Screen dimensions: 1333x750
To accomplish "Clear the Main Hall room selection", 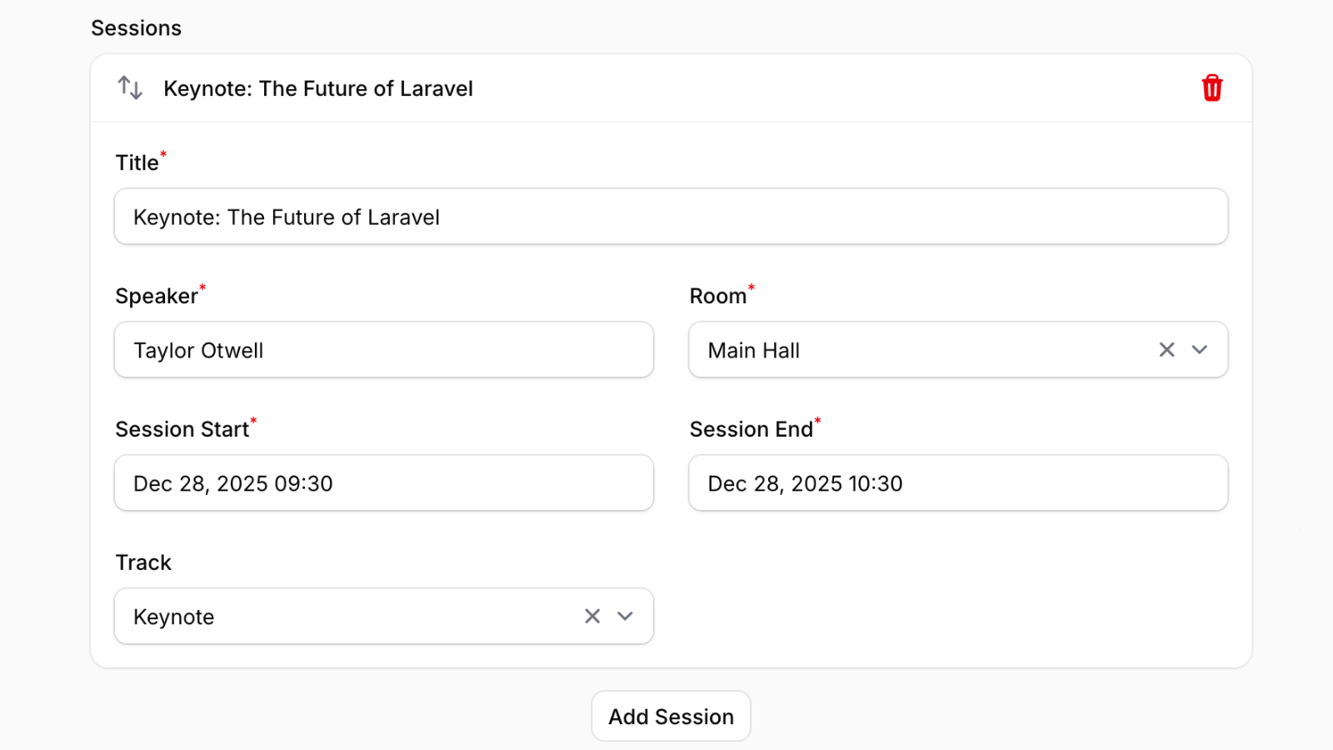I will [x=1166, y=350].
